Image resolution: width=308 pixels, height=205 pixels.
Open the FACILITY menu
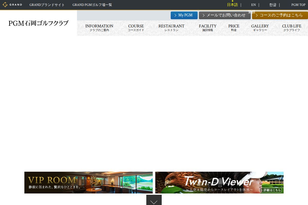point(208,28)
